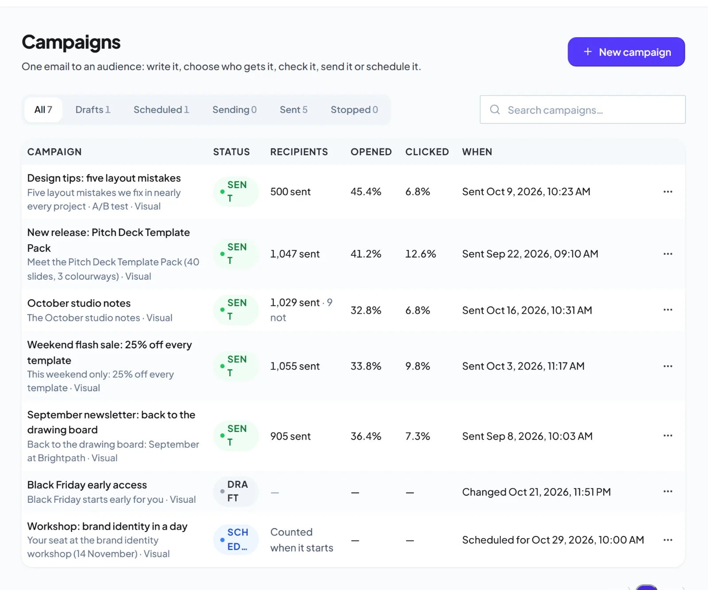Select the Sending tab
This screenshot has height=590, width=708.
click(x=234, y=109)
